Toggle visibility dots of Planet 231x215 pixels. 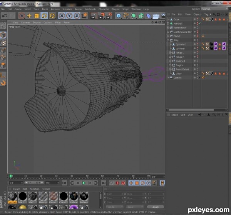tap(198, 36)
